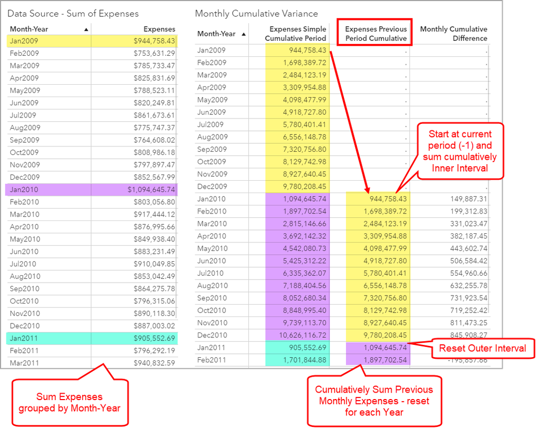Select May2010 in the variance table
536x428 pixels.
212,248
